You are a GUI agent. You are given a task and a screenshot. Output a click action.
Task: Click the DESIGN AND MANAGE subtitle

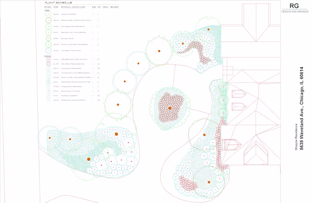coord(295,12)
